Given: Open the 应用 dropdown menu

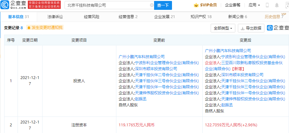Looking at the screenshot, I should 254,5.
